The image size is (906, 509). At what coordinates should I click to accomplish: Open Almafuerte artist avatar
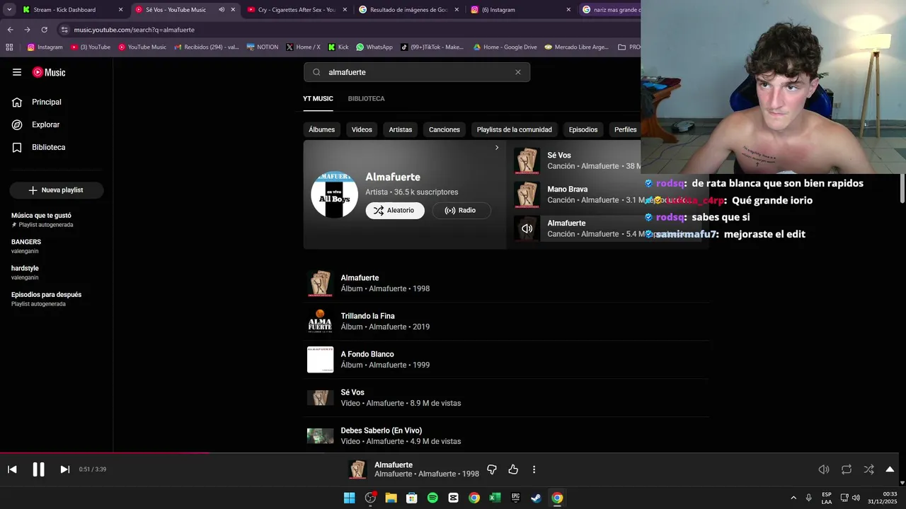tap(334, 194)
